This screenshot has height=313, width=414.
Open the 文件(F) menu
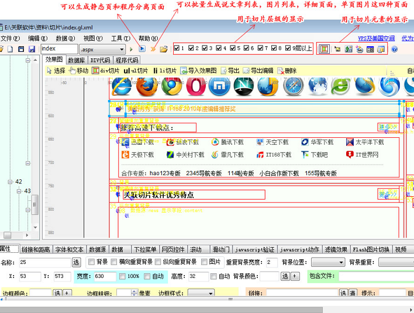pyautogui.click(x=10, y=39)
